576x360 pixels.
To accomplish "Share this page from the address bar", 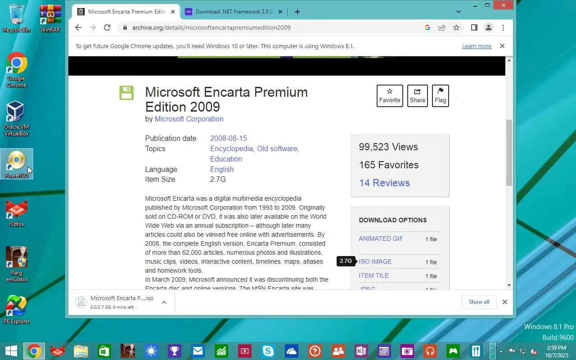I will click(x=442, y=27).
